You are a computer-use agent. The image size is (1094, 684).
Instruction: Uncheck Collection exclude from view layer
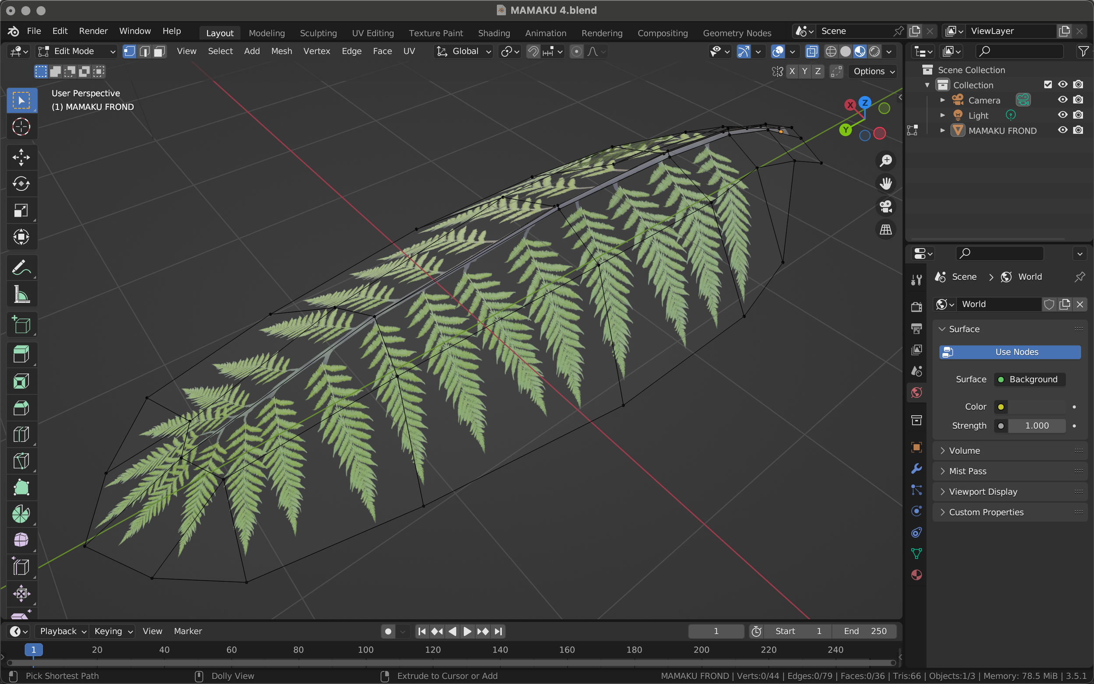(x=1048, y=84)
